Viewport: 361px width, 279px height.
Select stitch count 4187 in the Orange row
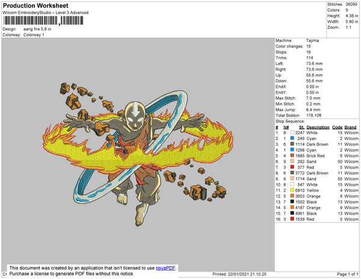coord(300,207)
